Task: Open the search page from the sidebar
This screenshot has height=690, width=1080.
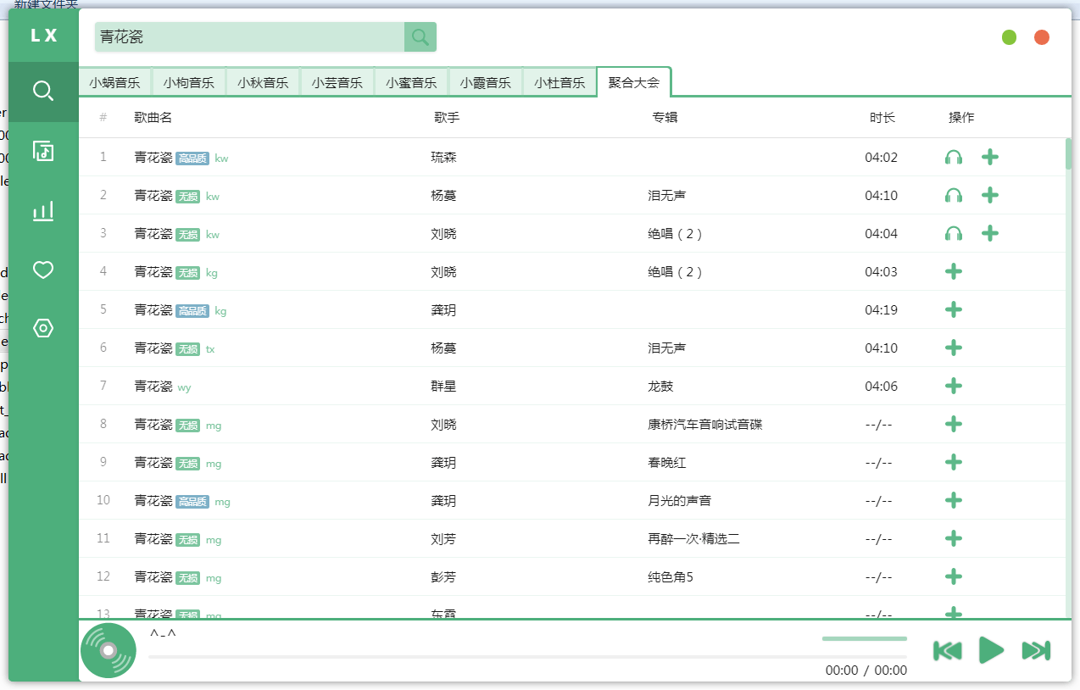Action: point(41,91)
